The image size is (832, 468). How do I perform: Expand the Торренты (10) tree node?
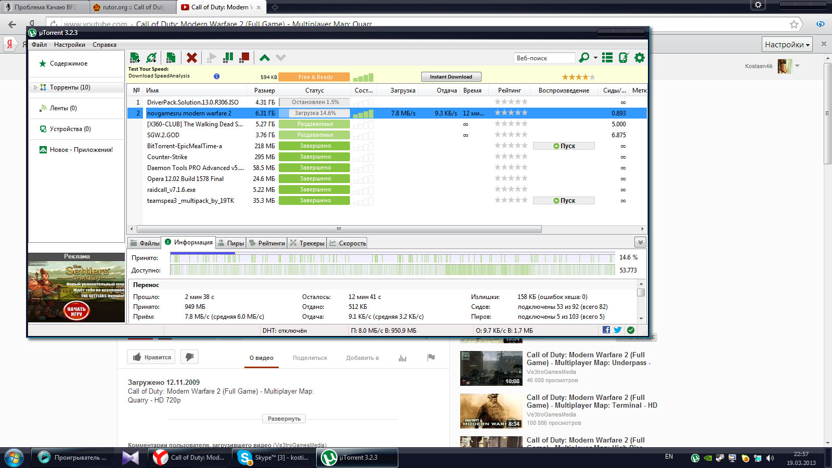(x=35, y=87)
